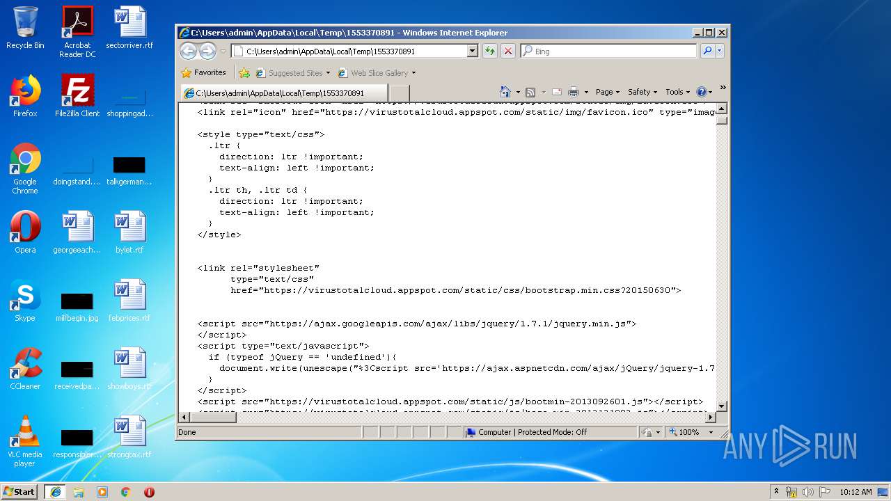Open the Help question mark menu
This screenshot has width=891, height=501.
pos(704,92)
